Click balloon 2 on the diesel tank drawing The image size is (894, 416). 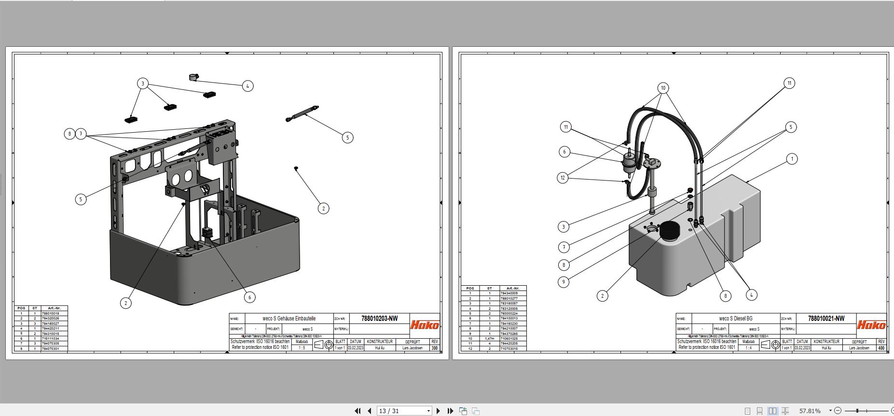(x=602, y=296)
